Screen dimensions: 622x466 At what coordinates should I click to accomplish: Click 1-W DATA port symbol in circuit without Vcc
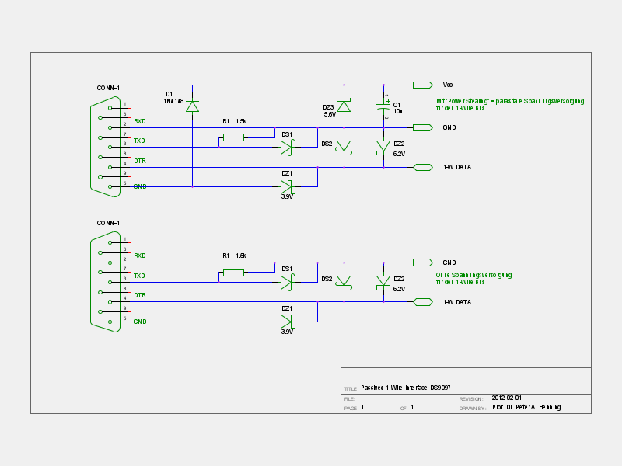[422, 302]
